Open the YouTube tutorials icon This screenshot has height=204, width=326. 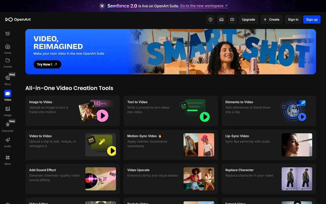(x=232, y=19)
